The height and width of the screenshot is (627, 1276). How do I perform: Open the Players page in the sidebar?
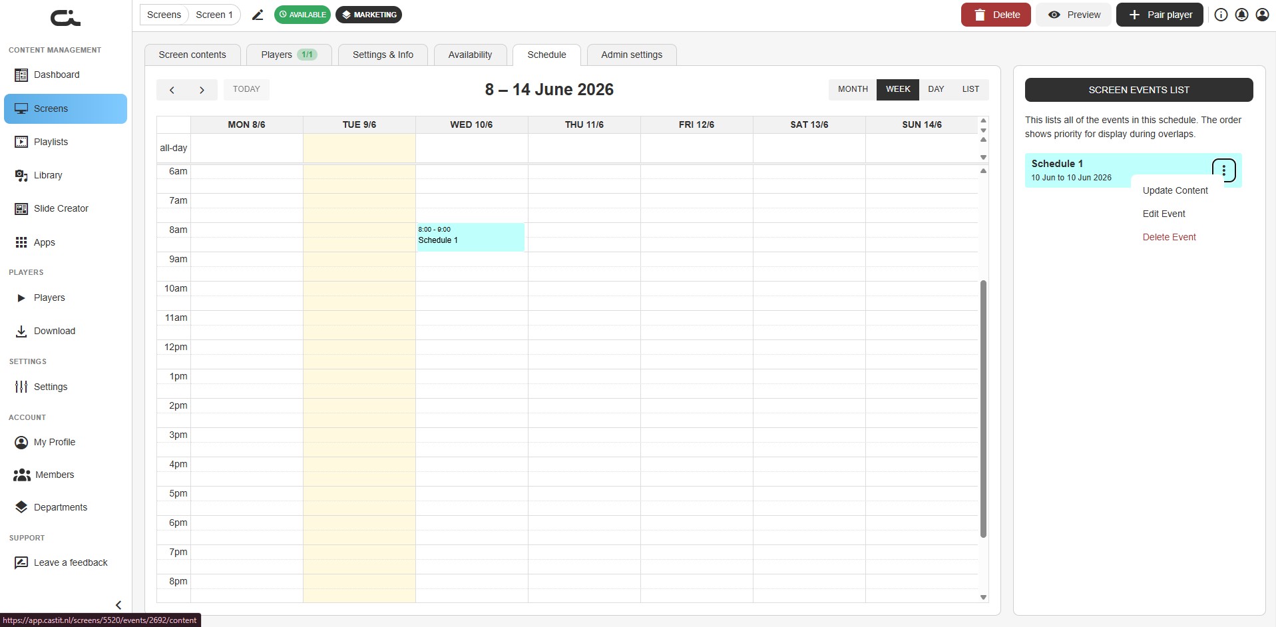[x=65, y=298]
